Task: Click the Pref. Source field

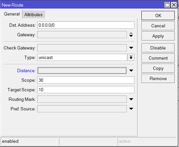Action: (x=82, y=109)
